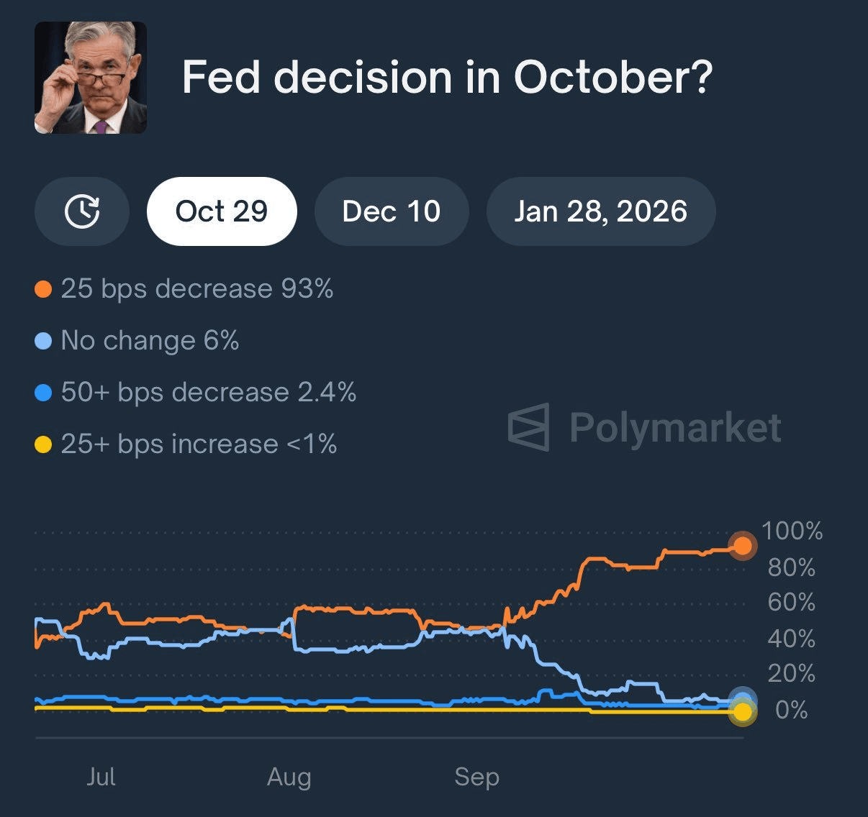Click the Sep label on chart axis
868x817 pixels.
point(476,777)
